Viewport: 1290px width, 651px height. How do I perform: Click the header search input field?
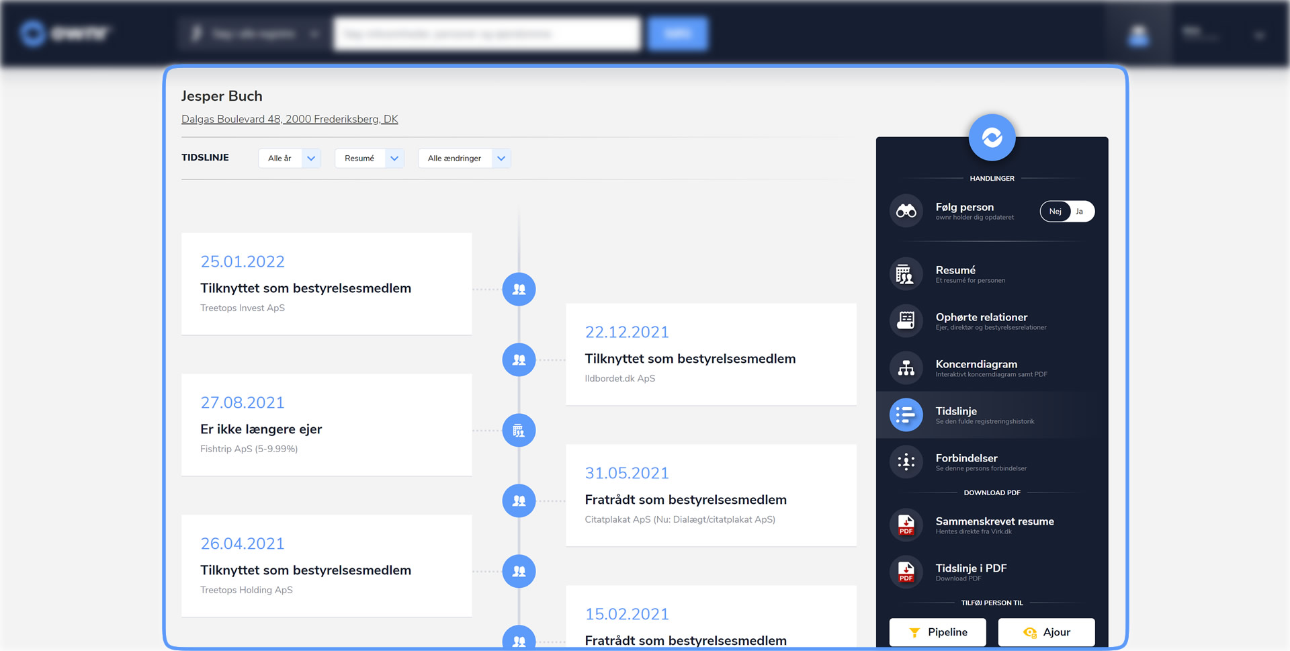(487, 34)
